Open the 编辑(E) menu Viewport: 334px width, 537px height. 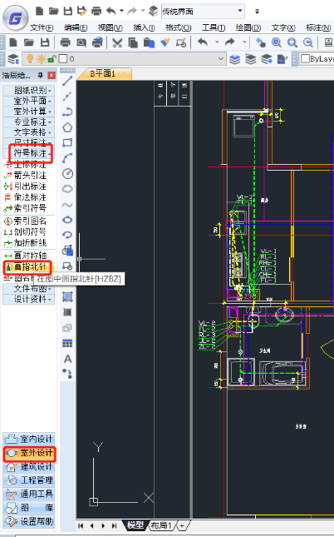76,27
